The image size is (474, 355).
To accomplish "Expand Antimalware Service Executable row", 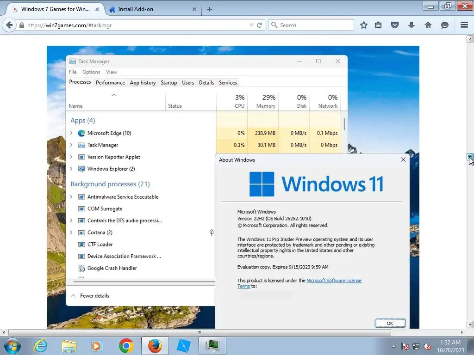I will coord(71,196).
